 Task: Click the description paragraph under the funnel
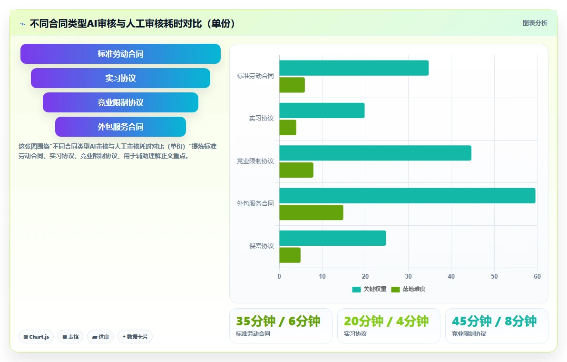click(x=117, y=151)
